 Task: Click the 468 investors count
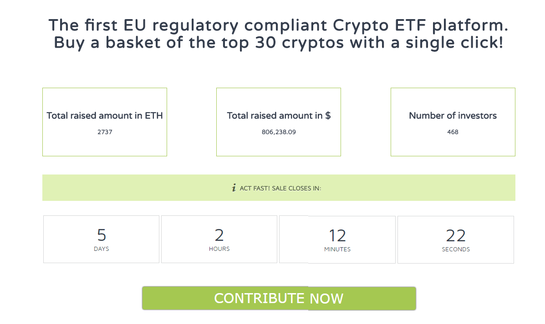[453, 132]
